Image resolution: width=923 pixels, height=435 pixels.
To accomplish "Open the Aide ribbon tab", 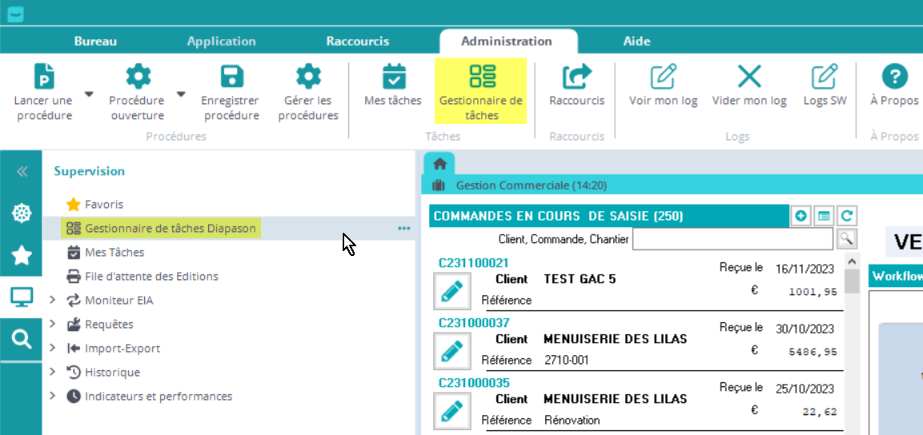I will pos(636,41).
